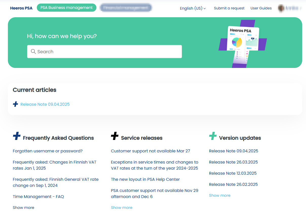Click the blue plus icon for Frequently Asked Questions
306x216 pixels.
pos(17,136)
